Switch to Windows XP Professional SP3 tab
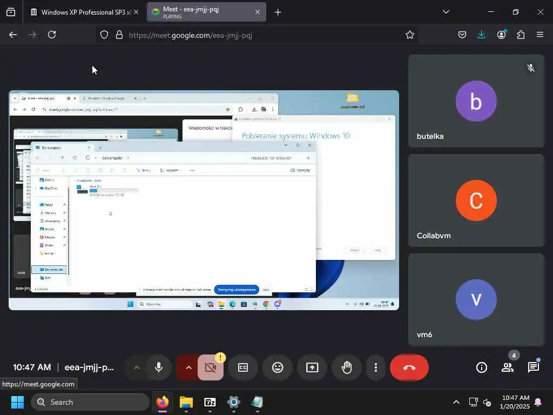The width and height of the screenshot is (553, 415). (x=85, y=12)
